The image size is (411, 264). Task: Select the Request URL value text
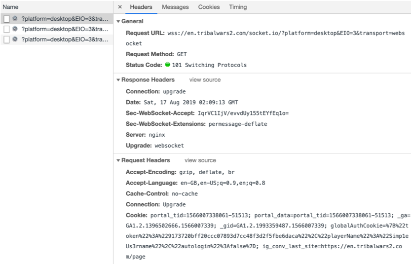click(x=265, y=38)
